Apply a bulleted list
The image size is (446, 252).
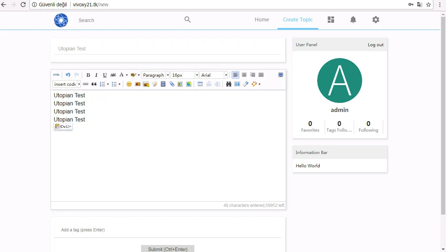point(114,84)
